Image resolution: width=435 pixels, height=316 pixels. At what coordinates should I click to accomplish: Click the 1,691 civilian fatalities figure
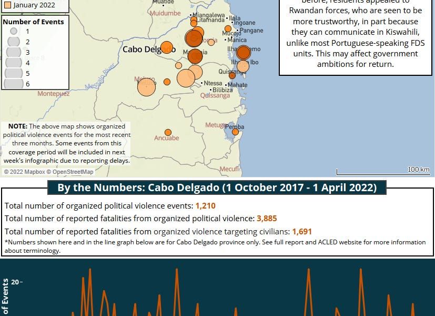pyautogui.click(x=302, y=232)
